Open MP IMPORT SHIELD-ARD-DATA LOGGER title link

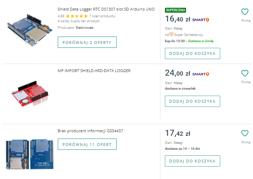click(x=94, y=71)
